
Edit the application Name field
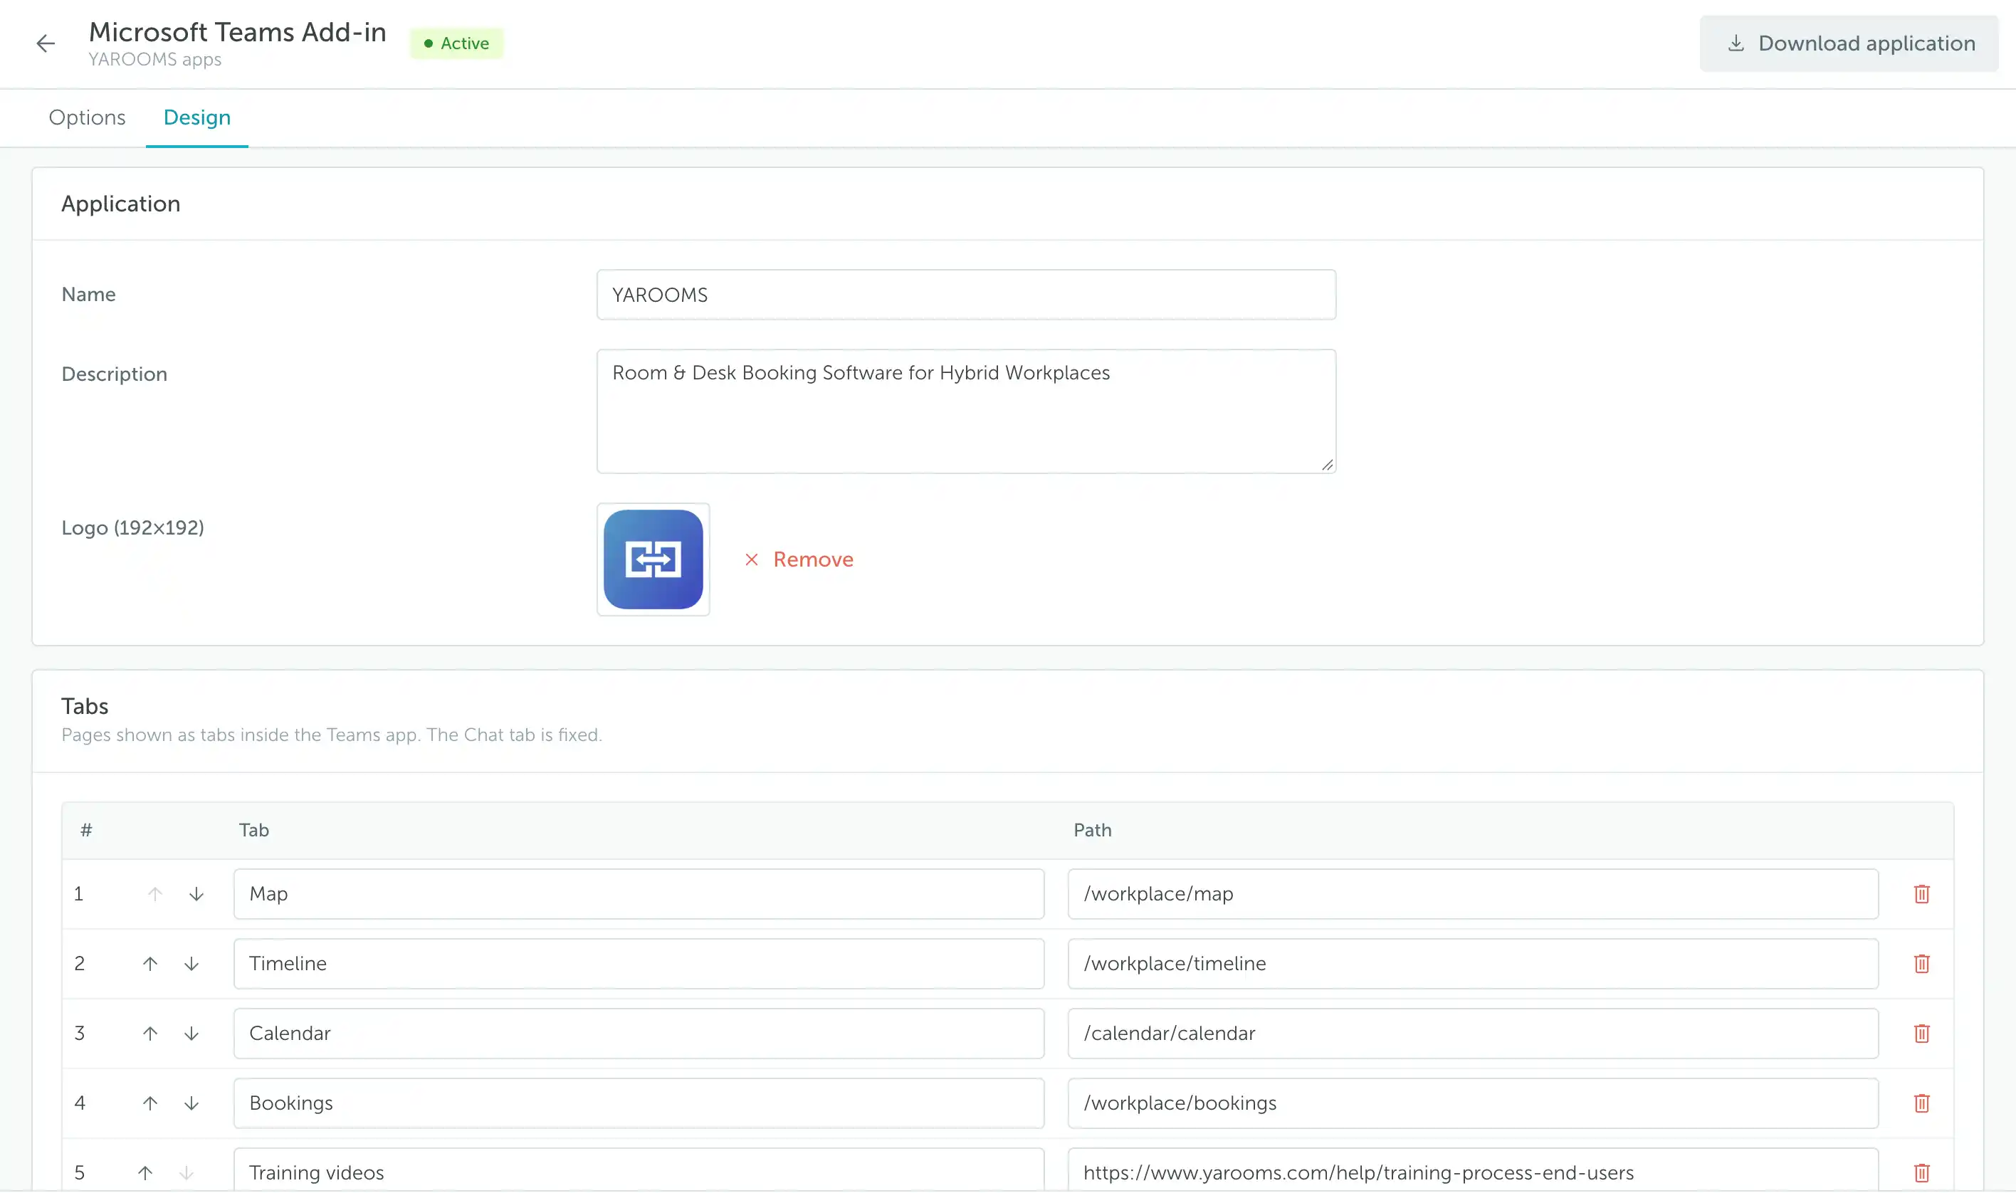(966, 295)
